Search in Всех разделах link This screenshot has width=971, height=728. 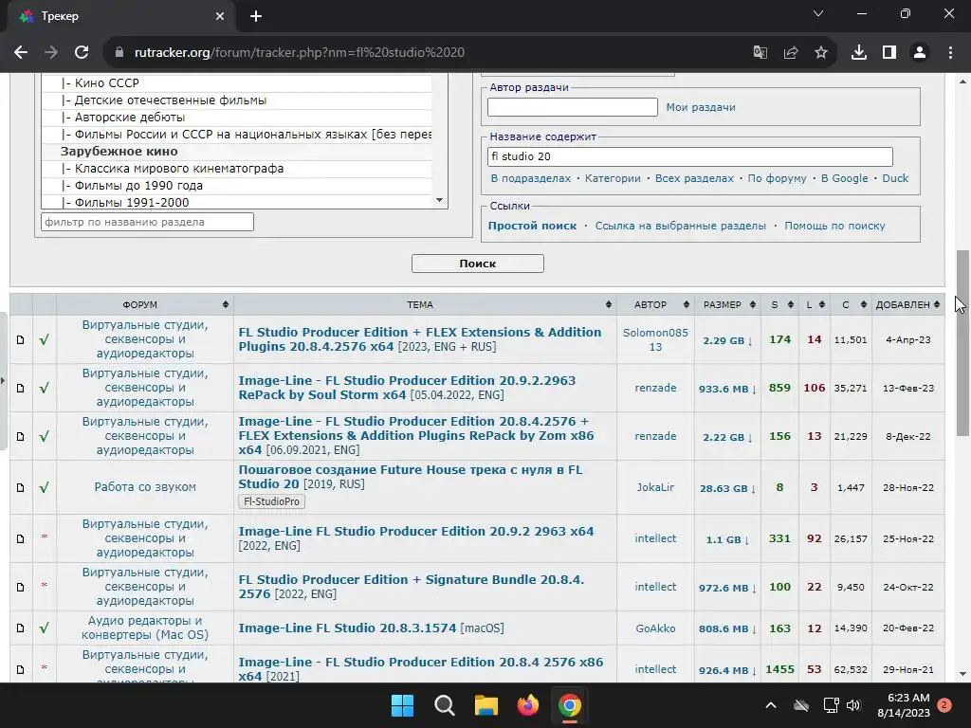point(694,178)
